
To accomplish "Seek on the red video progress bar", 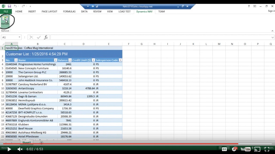I will coord(137,144).
